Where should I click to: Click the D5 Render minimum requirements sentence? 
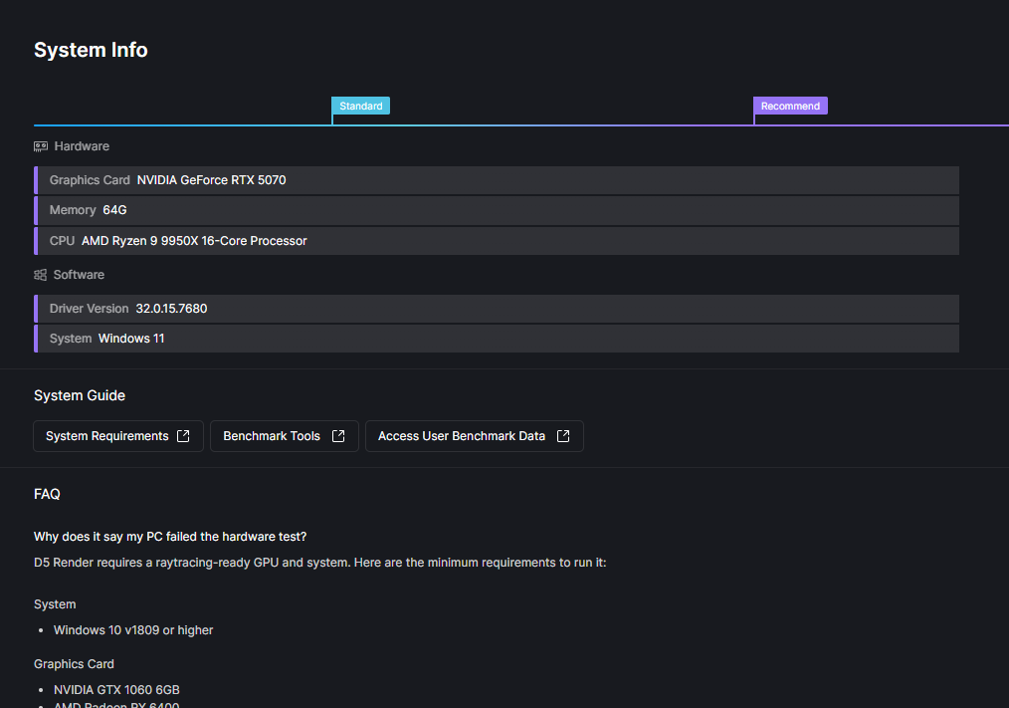319,563
